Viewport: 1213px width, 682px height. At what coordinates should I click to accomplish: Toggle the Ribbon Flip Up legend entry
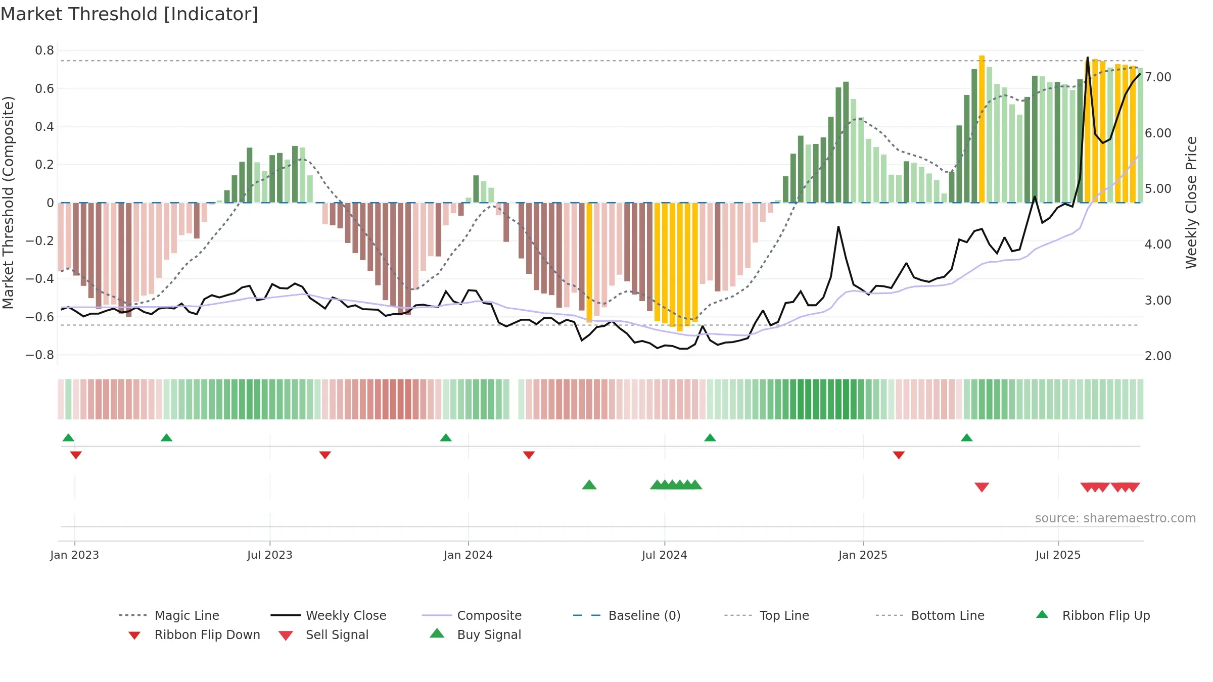[x=1093, y=615]
